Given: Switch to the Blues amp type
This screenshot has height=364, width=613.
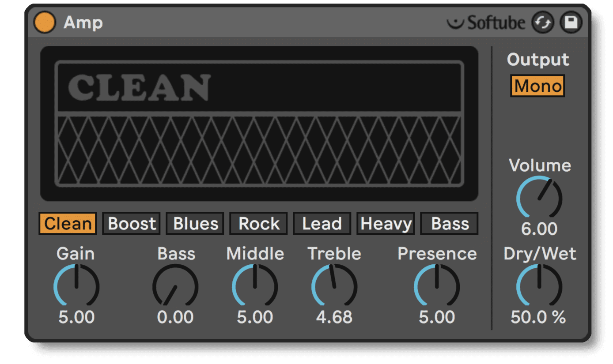Looking at the screenshot, I should tap(195, 224).
